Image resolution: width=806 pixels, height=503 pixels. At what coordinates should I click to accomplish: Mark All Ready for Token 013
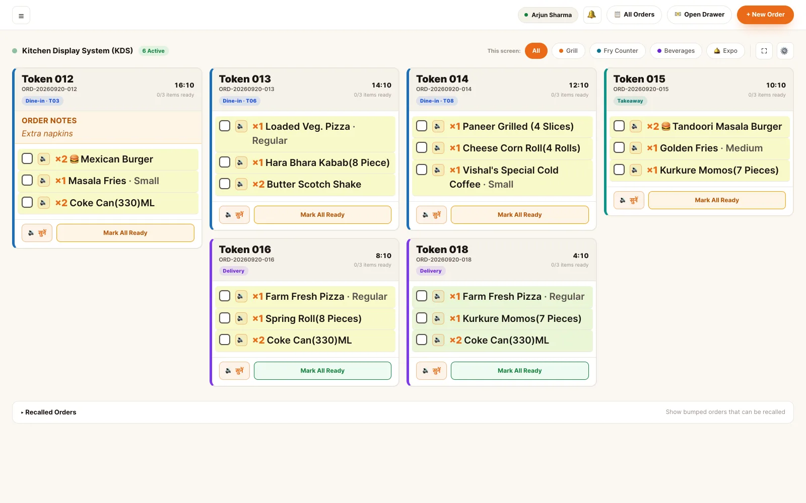[x=322, y=215]
